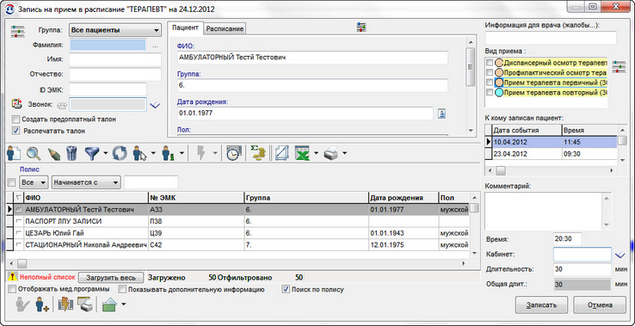
Task: Tick the Полис filter enable checkbox
Action: pos(11,182)
